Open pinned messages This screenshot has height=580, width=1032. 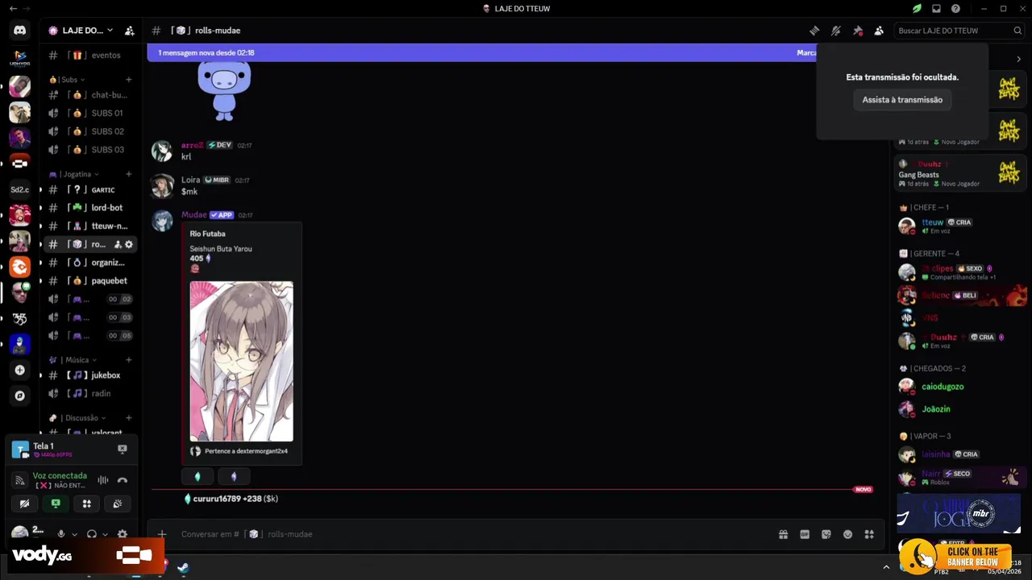[x=858, y=31]
